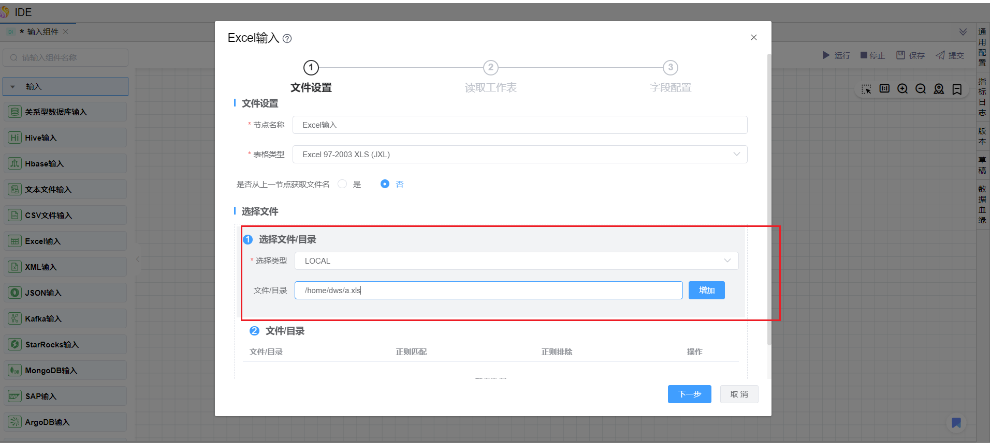Viewport: 990px width, 443px height.
Task: Click the zoom out canvas icon
Action: pyautogui.click(x=921, y=89)
